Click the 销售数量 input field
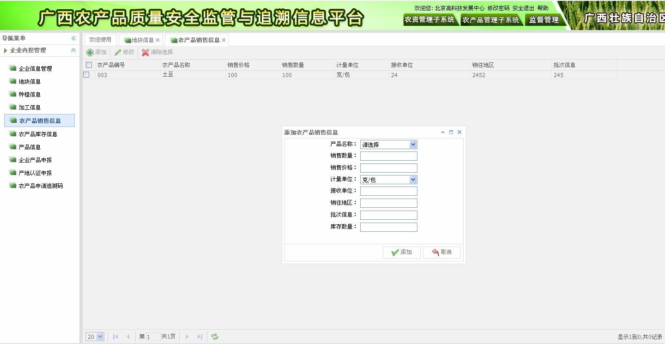The width and height of the screenshot is (665, 344). point(388,156)
